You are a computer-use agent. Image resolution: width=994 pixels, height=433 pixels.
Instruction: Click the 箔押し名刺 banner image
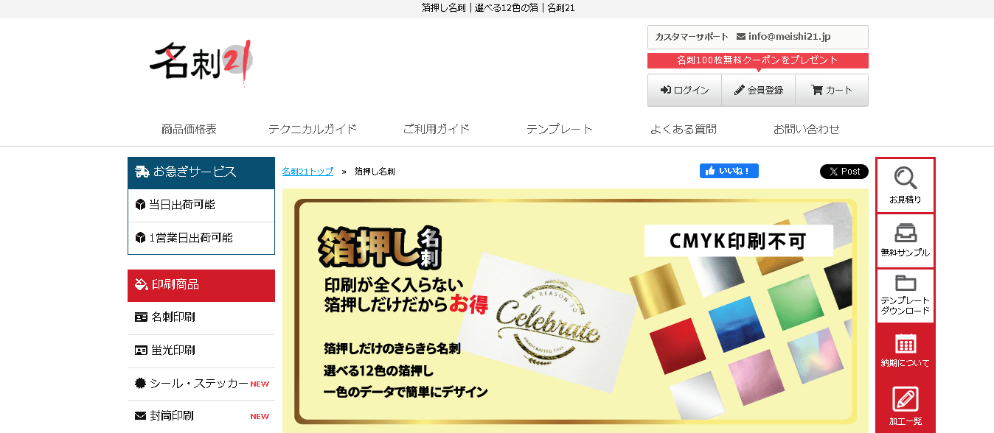click(575, 310)
